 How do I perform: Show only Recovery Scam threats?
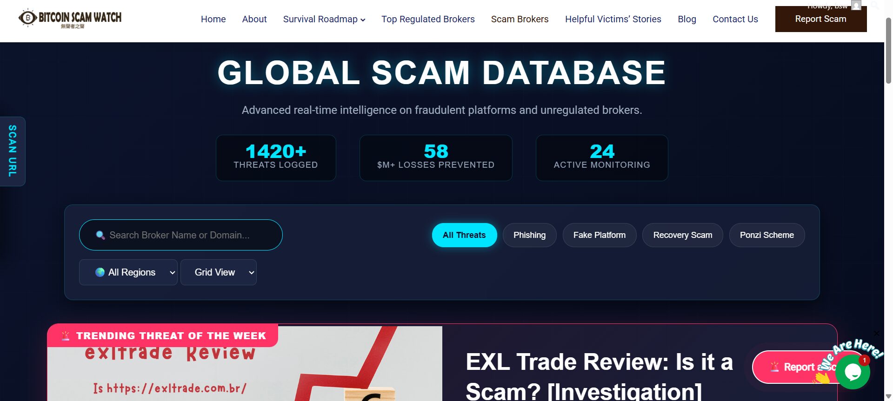(x=683, y=235)
